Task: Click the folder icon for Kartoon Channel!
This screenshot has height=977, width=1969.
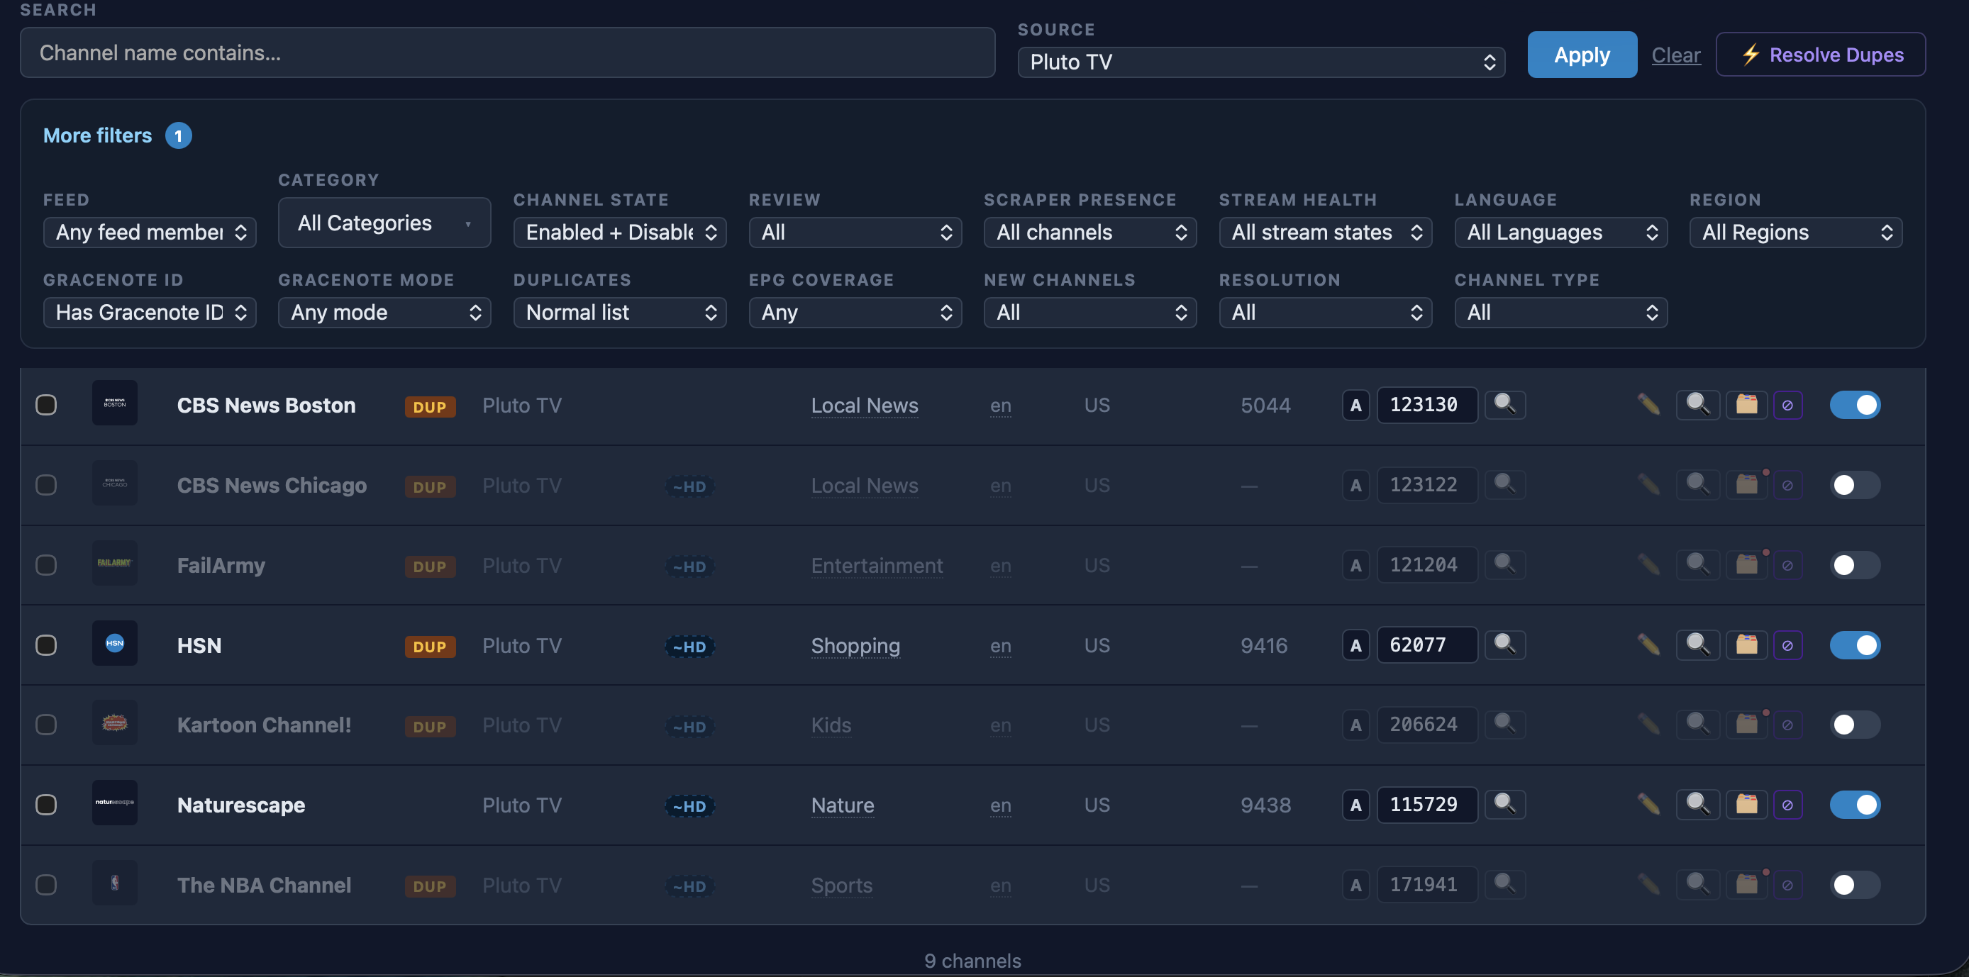Action: (x=1746, y=724)
